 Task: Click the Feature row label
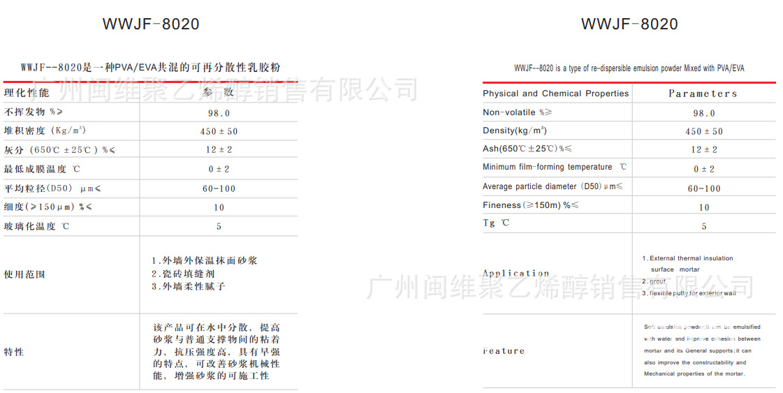[x=504, y=351]
